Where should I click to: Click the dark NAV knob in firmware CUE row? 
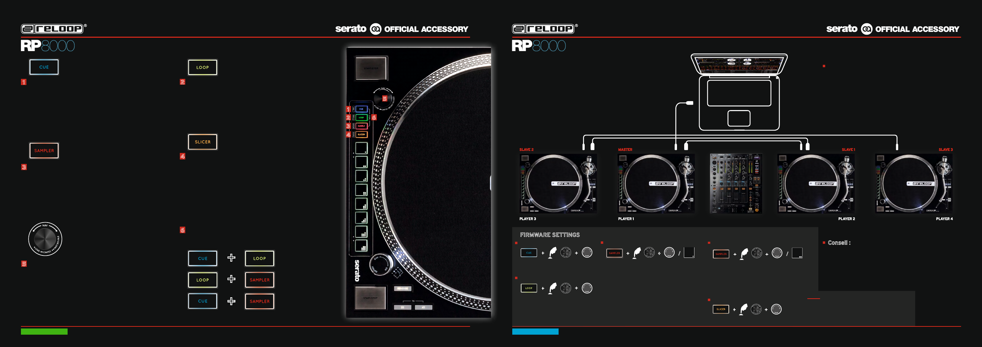tap(566, 252)
